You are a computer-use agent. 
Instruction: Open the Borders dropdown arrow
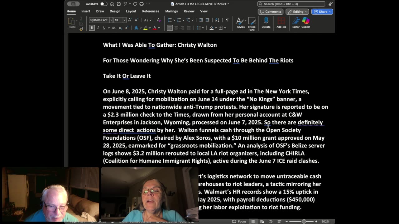point(225,28)
